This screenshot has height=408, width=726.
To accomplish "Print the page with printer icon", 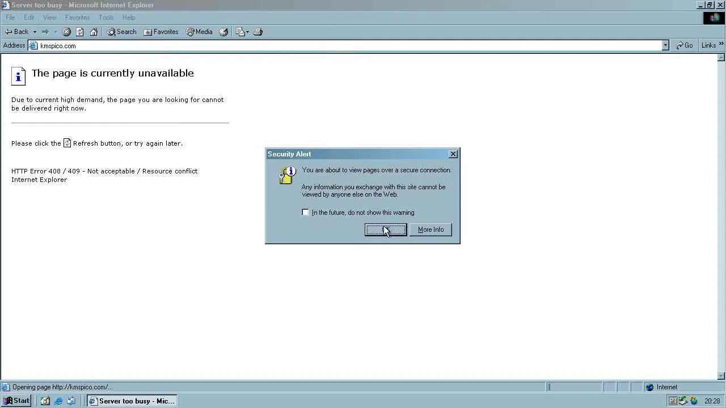I will [x=258, y=32].
